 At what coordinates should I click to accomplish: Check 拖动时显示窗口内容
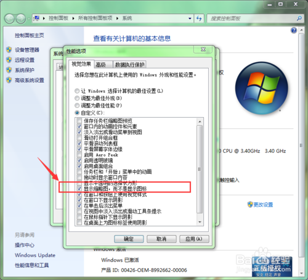coord(79,177)
